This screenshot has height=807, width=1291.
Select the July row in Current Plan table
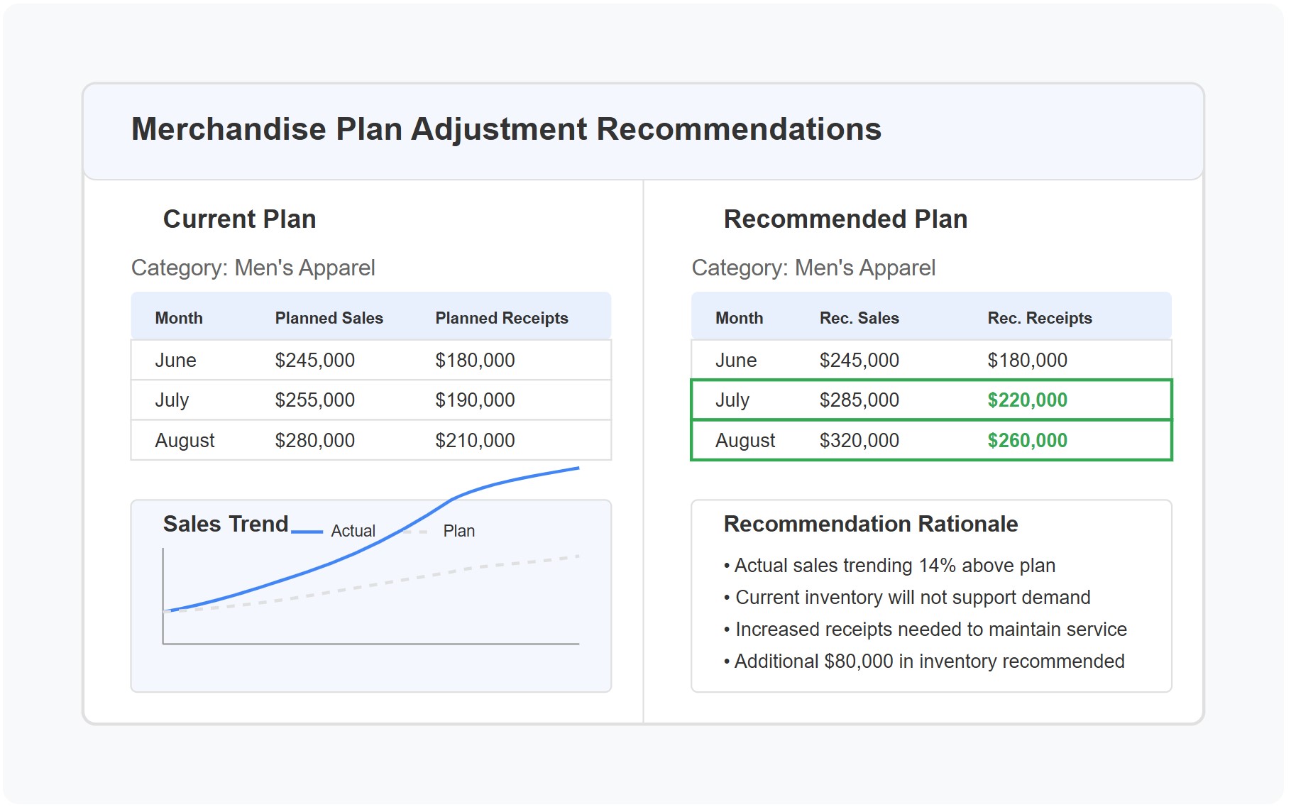pyautogui.click(x=370, y=400)
